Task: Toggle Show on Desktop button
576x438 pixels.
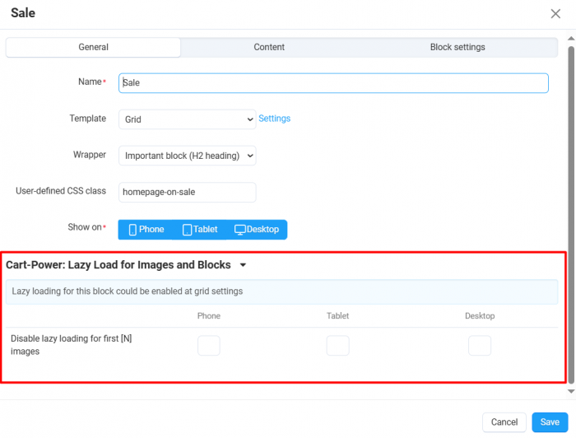Action: [257, 230]
